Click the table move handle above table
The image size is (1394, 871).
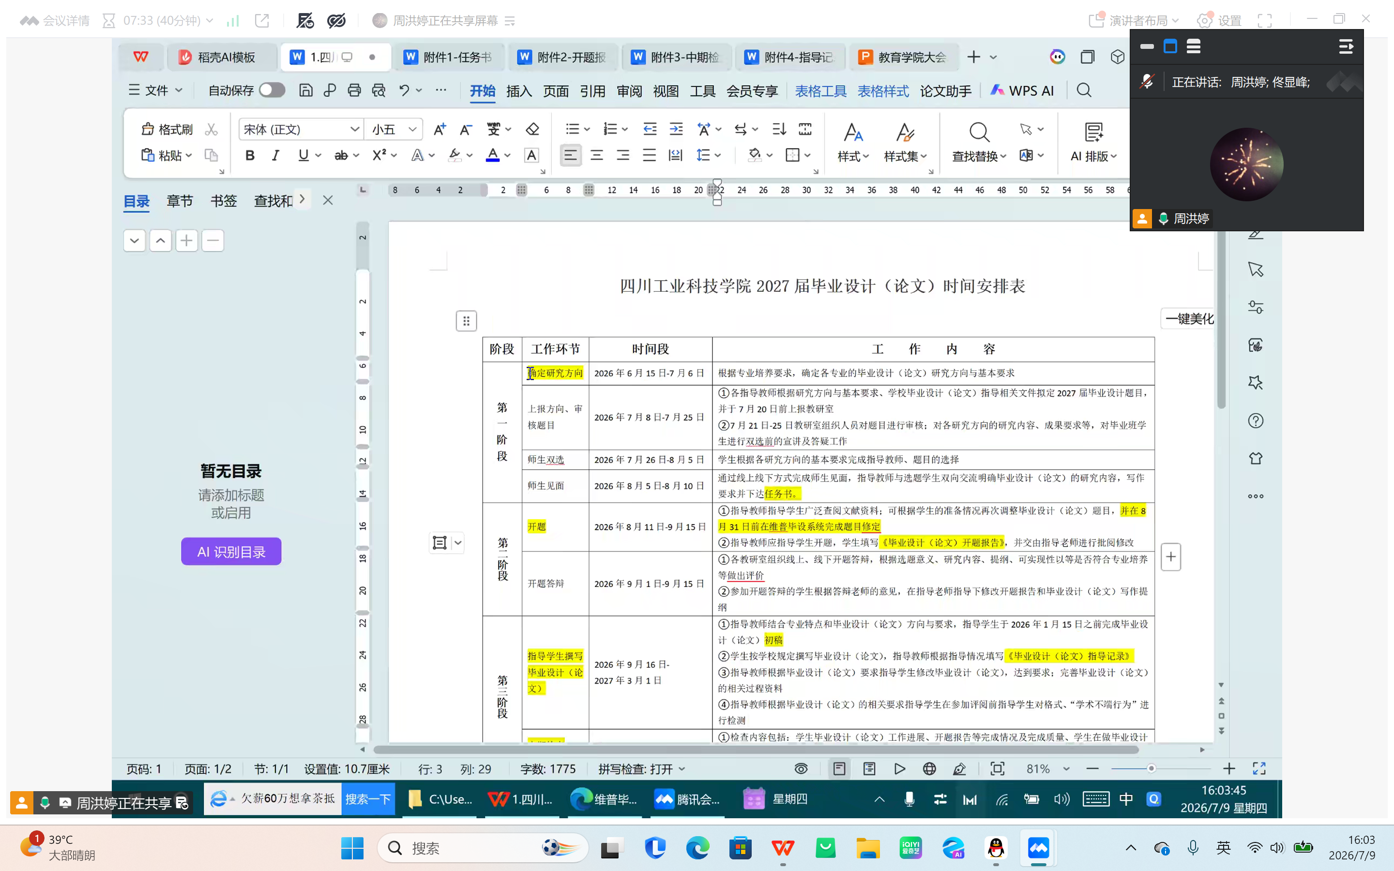click(466, 321)
